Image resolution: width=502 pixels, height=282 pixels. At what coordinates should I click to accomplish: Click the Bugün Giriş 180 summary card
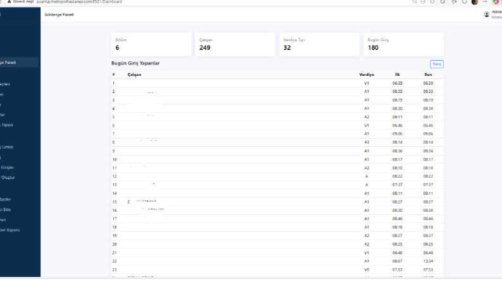click(x=403, y=44)
